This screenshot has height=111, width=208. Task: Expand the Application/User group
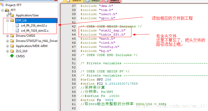click(x=8, y=15)
